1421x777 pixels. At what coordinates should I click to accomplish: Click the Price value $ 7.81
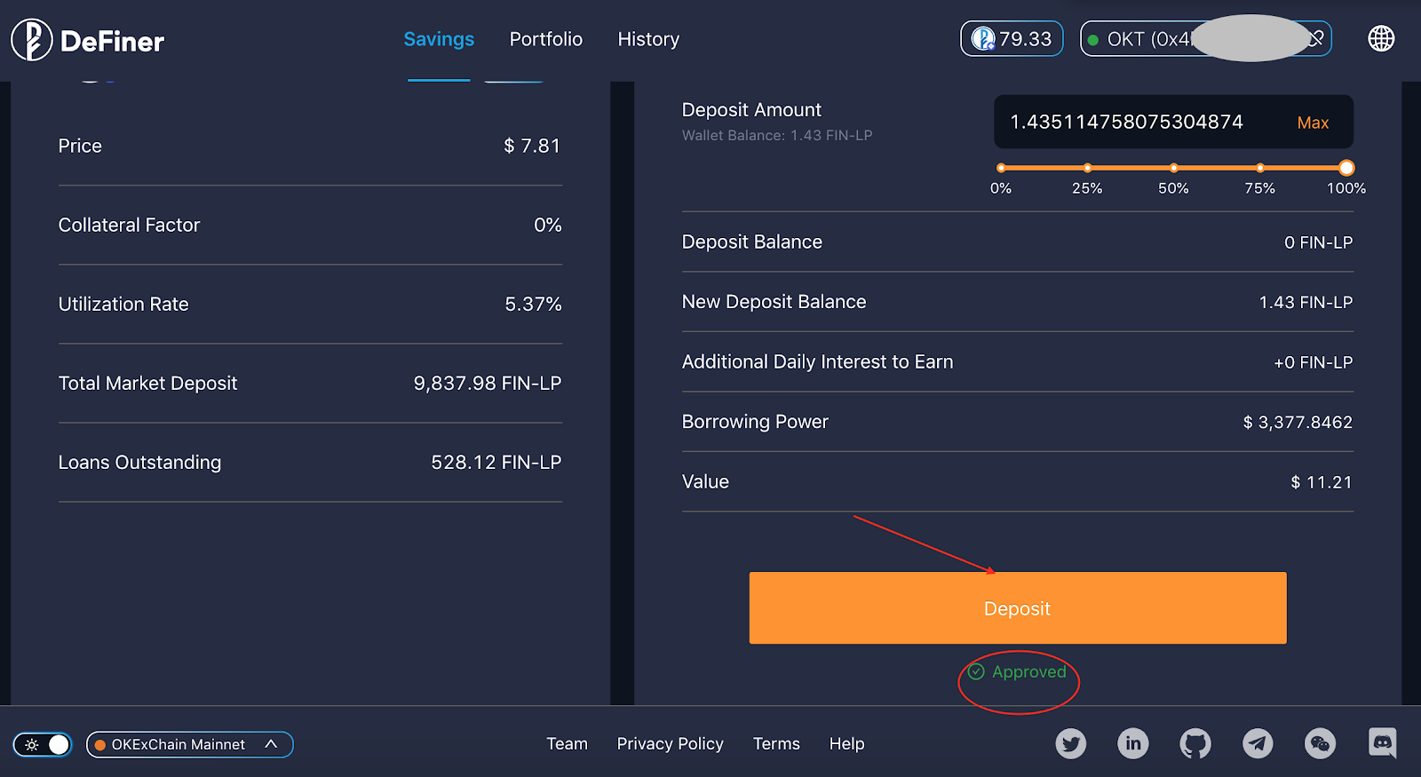click(532, 146)
